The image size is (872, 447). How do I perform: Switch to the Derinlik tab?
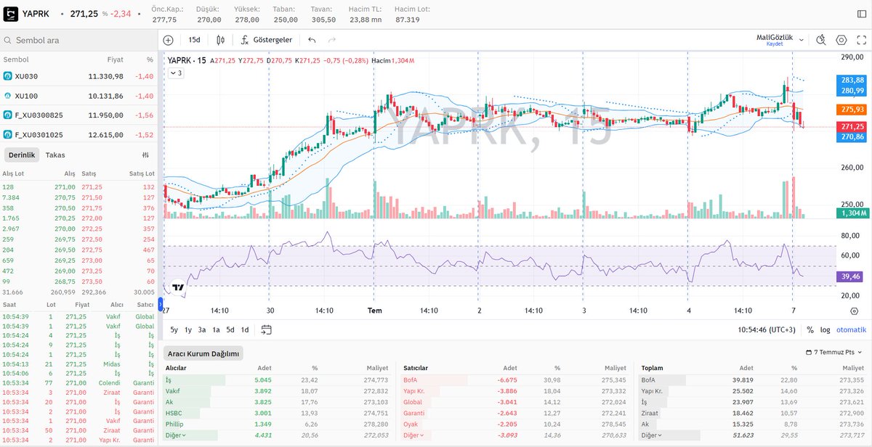click(22, 155)
